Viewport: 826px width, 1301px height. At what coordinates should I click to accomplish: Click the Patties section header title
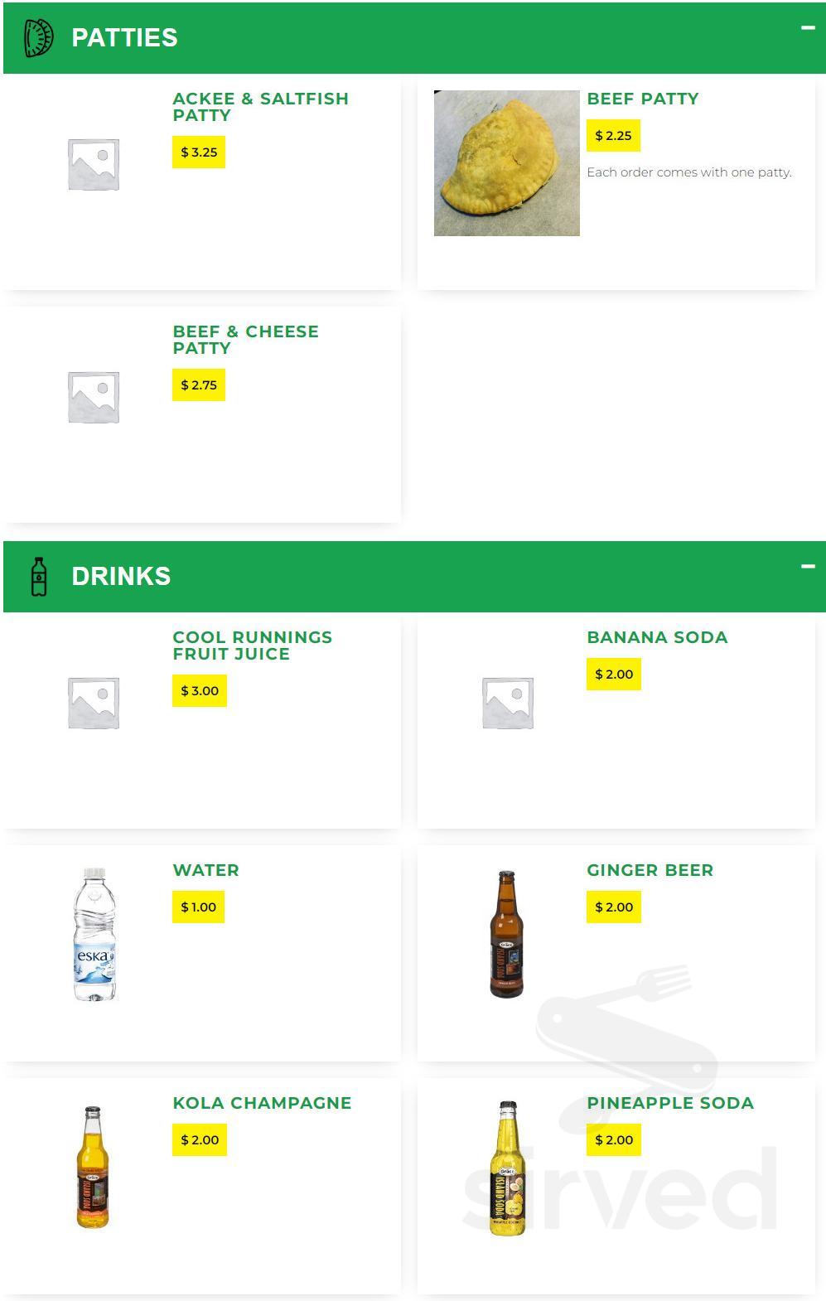tap(124, 38)
